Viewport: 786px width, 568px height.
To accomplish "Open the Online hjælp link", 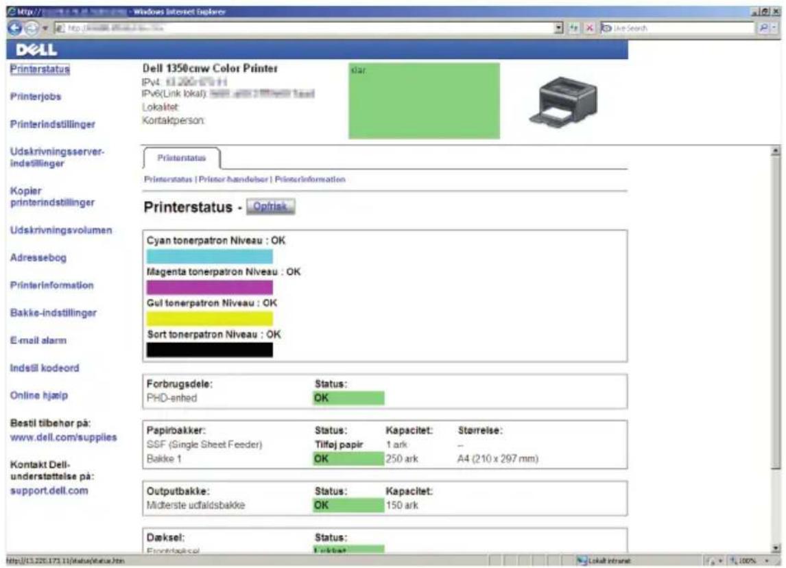I will (38, 396).
